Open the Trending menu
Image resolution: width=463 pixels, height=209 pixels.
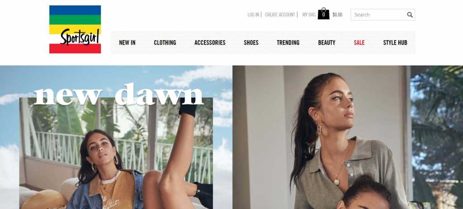(288, 43)
